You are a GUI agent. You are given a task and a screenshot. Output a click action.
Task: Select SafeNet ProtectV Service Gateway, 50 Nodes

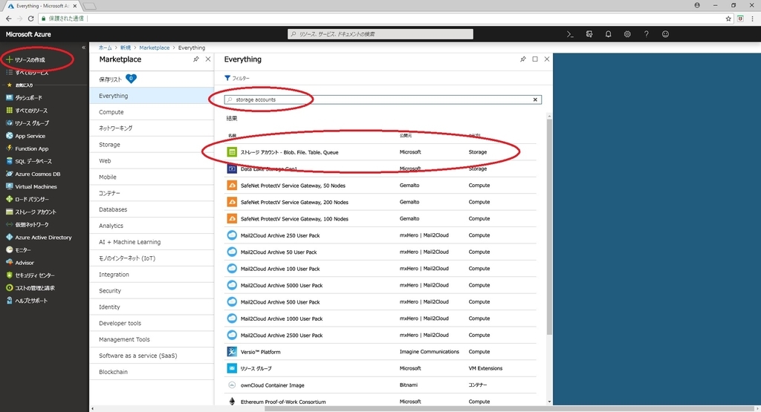point(380,186)
